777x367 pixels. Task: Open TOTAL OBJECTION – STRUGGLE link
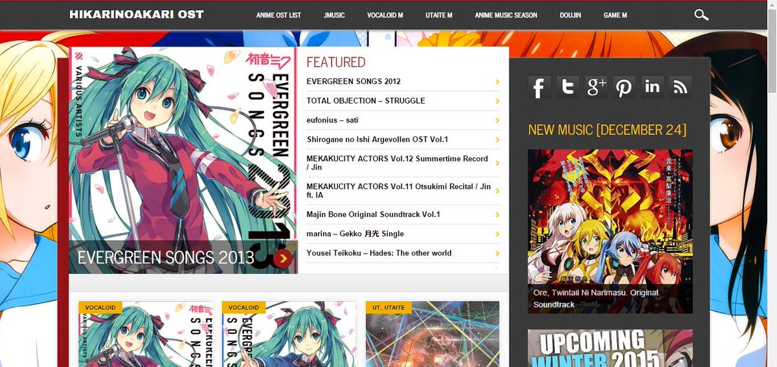click(x=366, y=101)
